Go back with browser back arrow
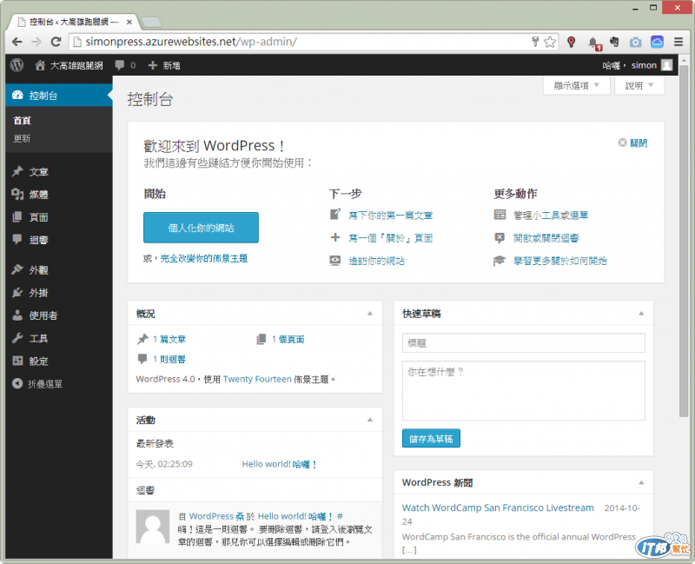 click(x=17, y=42)
